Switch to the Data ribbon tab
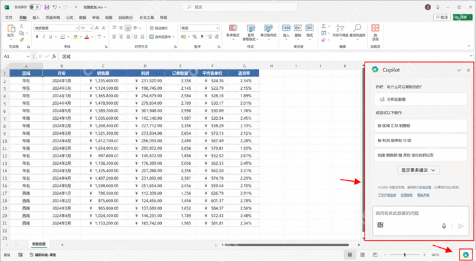Screen dimensions: 476x262 82,18
